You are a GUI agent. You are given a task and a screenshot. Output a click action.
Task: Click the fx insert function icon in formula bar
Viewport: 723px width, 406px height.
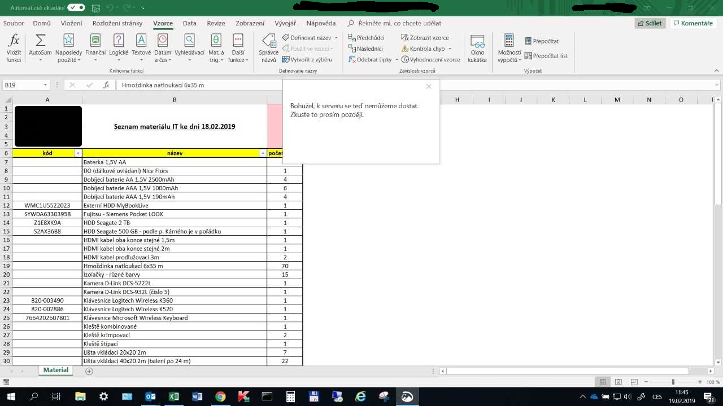[106, 85]
